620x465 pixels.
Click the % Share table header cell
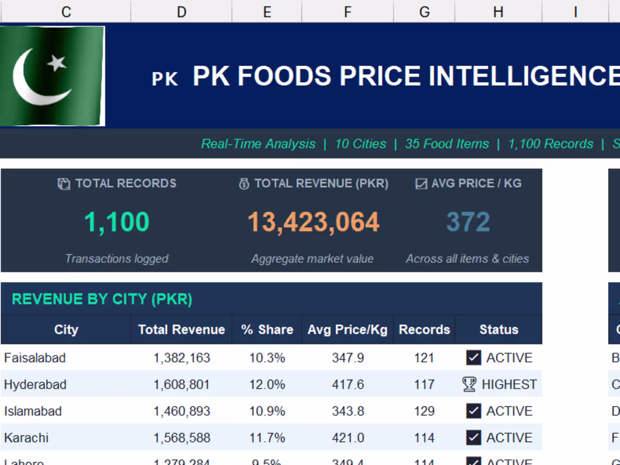point(267,330)
